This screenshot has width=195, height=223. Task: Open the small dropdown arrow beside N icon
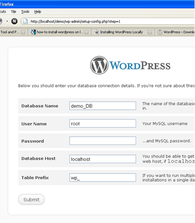7,21
